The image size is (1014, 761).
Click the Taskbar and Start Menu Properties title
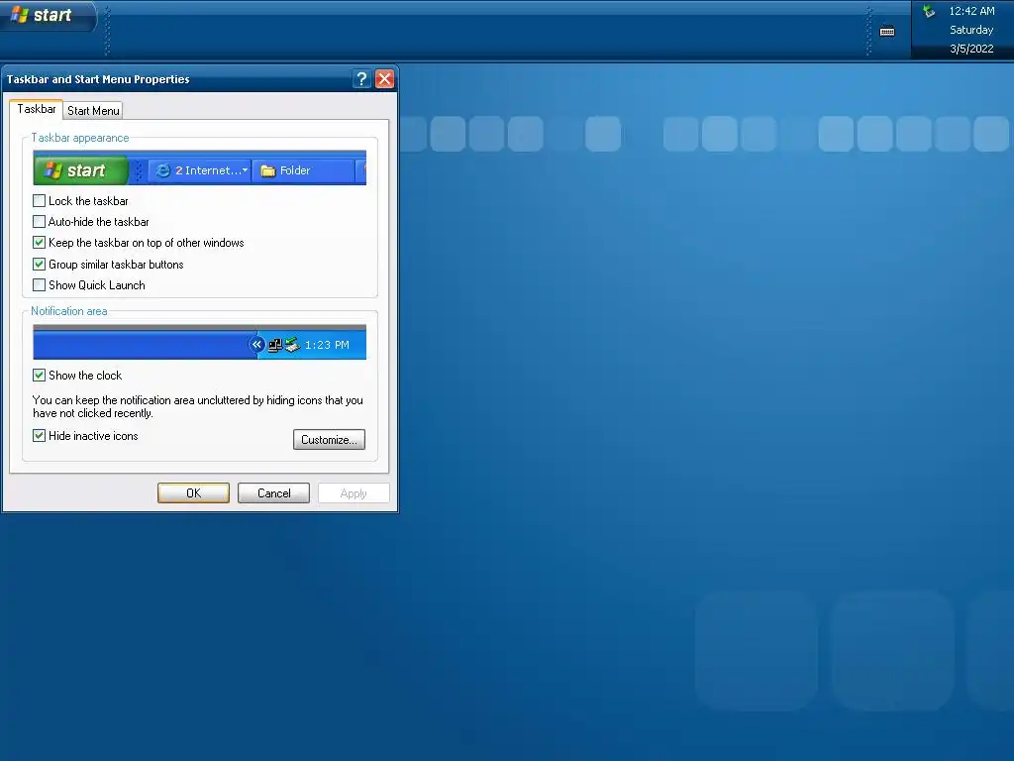[x=98, y=79]
